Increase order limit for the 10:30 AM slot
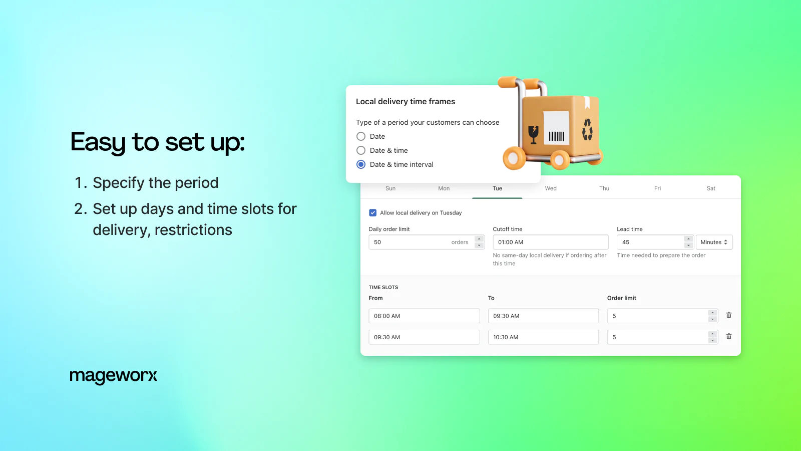Viewport: 801px width, 451px height. pyautogui.click(x=713, y=334)
